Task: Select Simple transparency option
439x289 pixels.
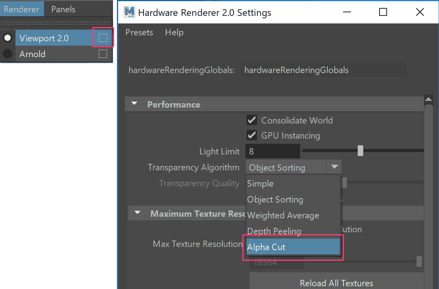Action: 293,184
